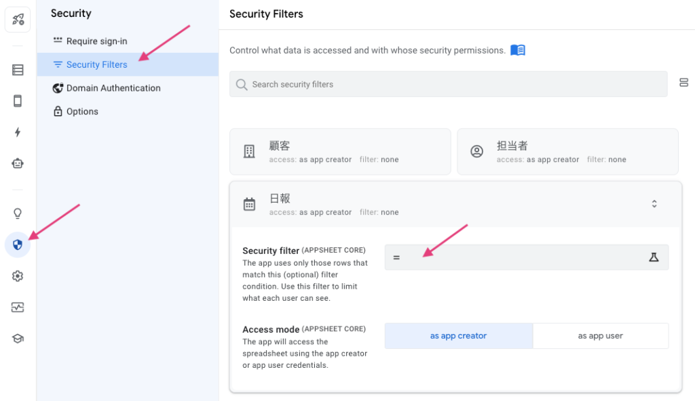This screenshot has height=401, width=695.
Task: Select 'as app creator' access mode
Action: (458, 335)
